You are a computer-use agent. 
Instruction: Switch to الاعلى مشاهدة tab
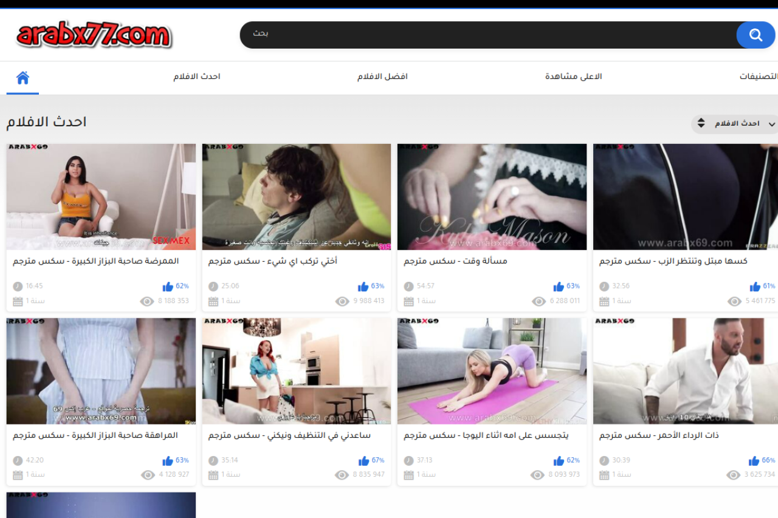[573, 77]
